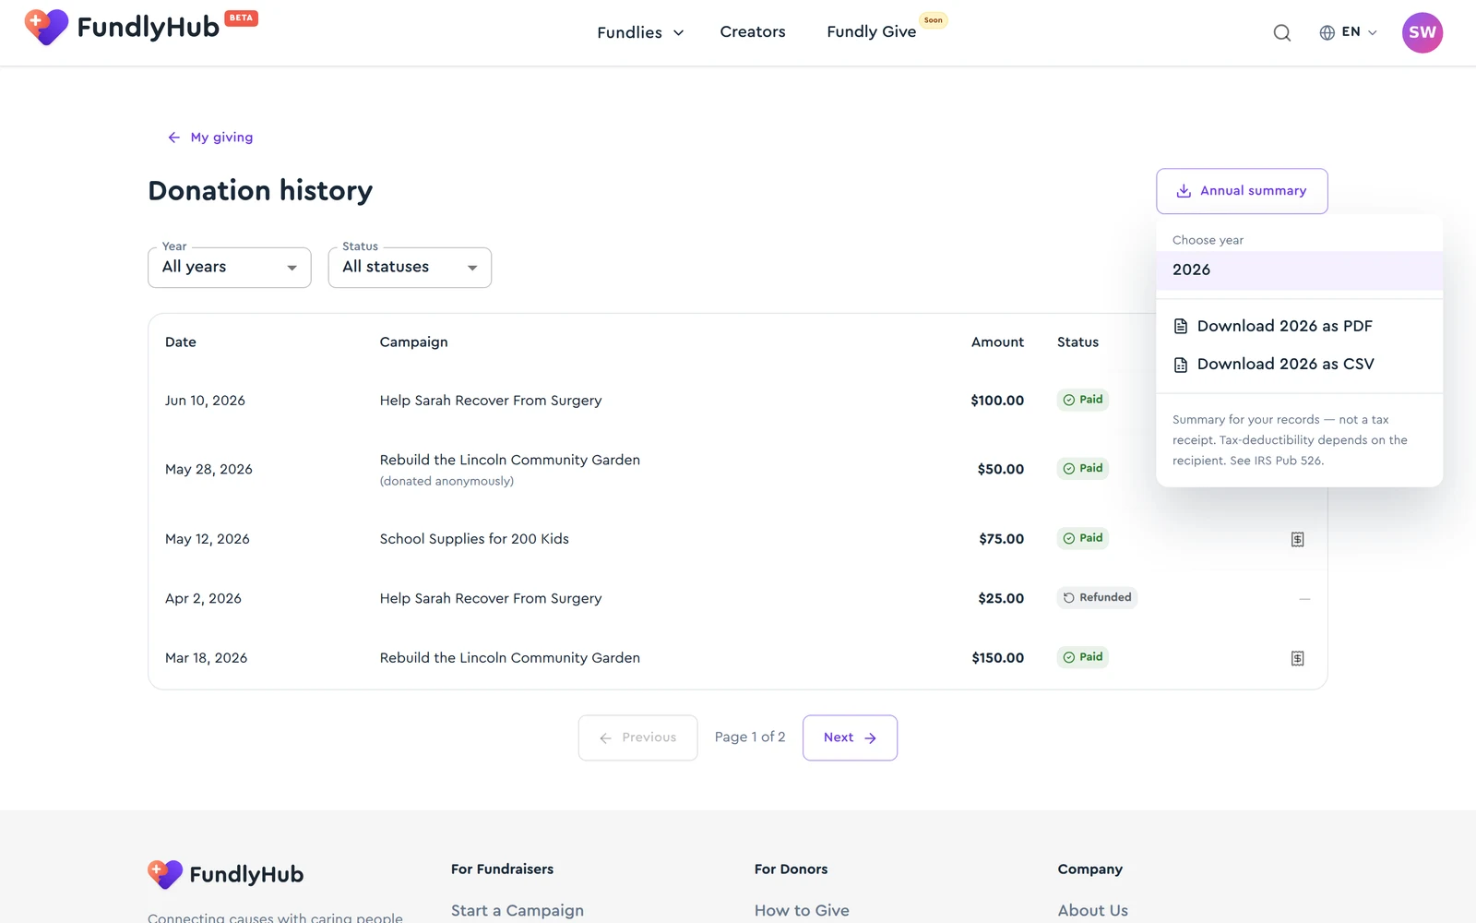Viewport: 1476px width, 923px height.
Task: Choose Download 2026 as PDF
Action: (x=1299, y=326)
